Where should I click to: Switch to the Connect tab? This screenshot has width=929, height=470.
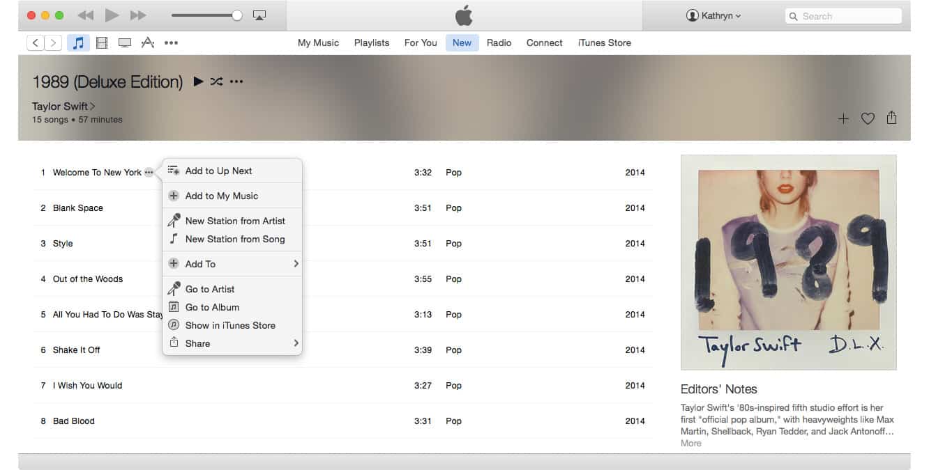point(544,42)
